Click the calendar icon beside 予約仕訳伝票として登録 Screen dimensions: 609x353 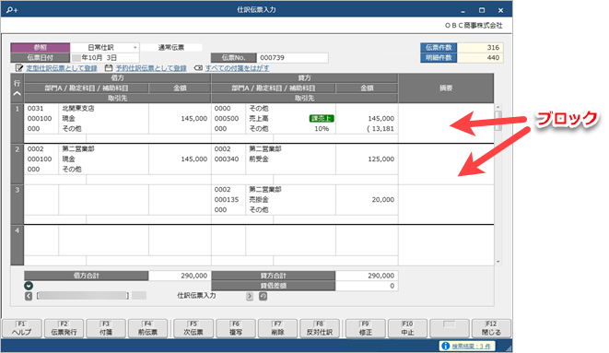(109, 68)
